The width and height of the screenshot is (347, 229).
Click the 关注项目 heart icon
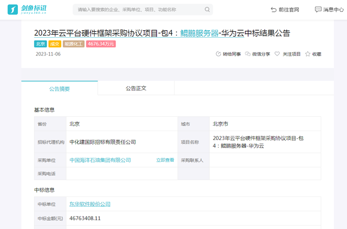277,53
